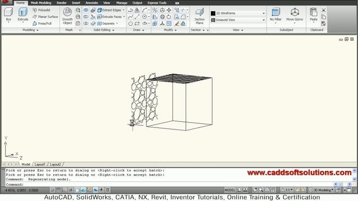Click the Refine Mesh icon
Screen dimensions: 358x201
78,23
